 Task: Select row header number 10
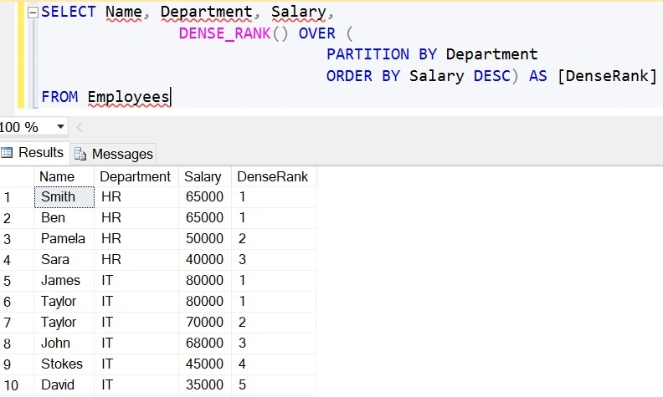pos(17,385)
